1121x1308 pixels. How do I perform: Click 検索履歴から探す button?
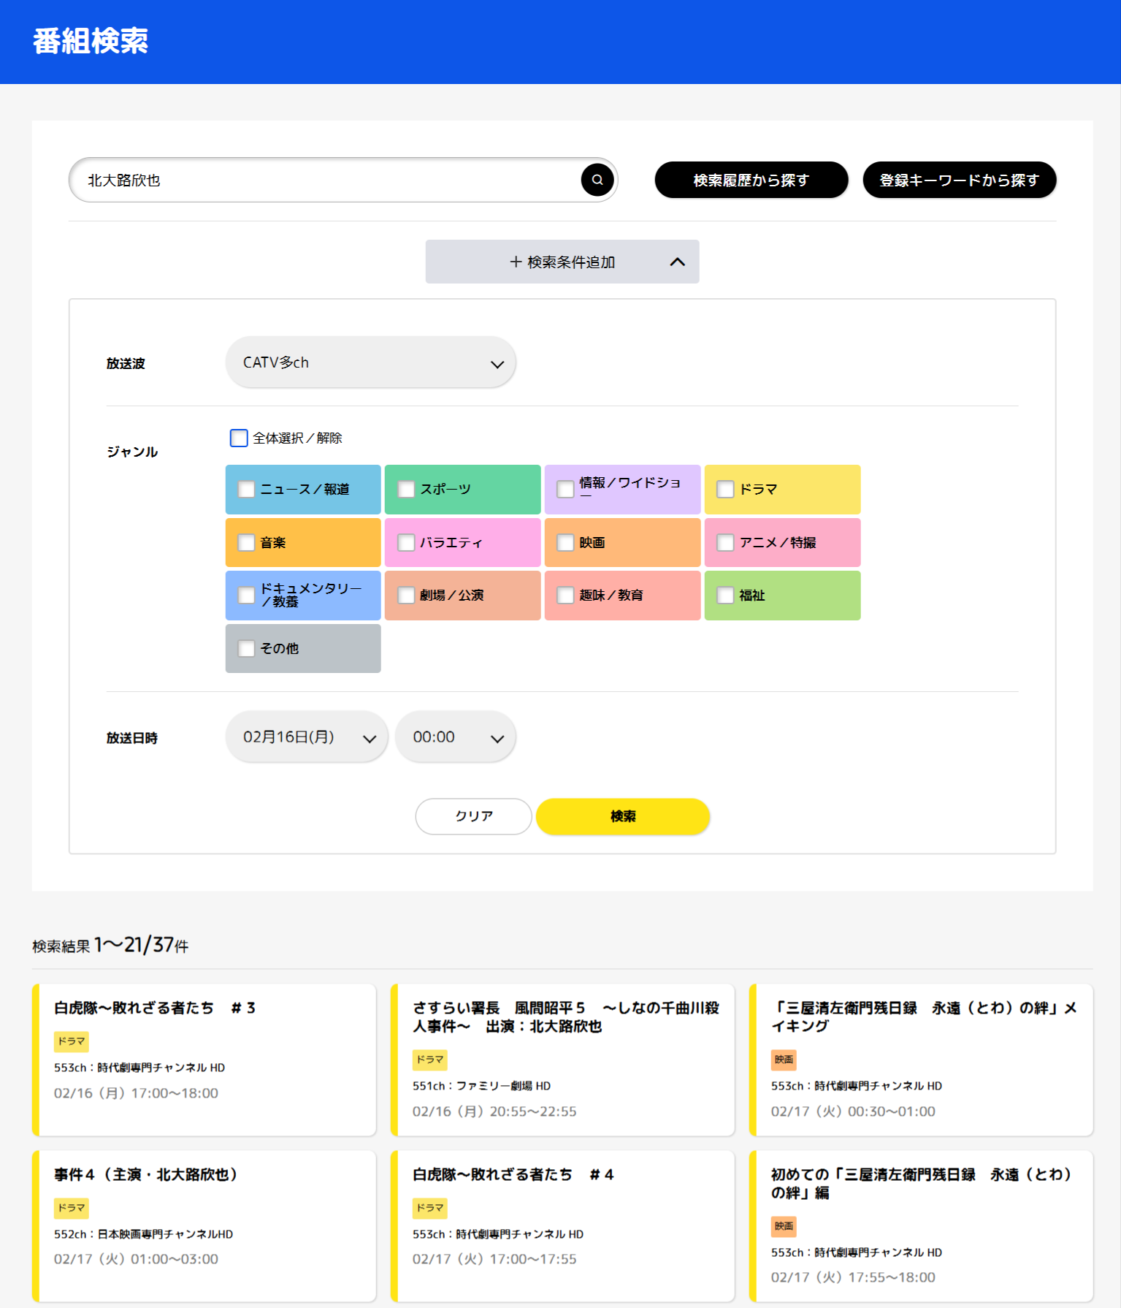pos(751,180)
